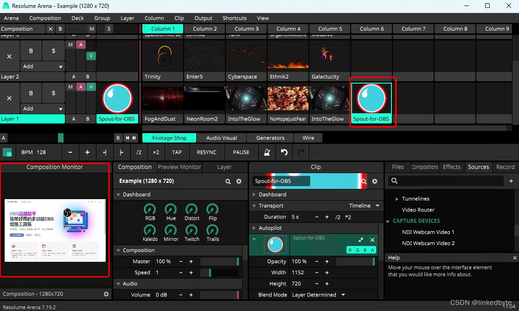Toggle Layer 2 Bypass B button

click(x=31, y=51)
